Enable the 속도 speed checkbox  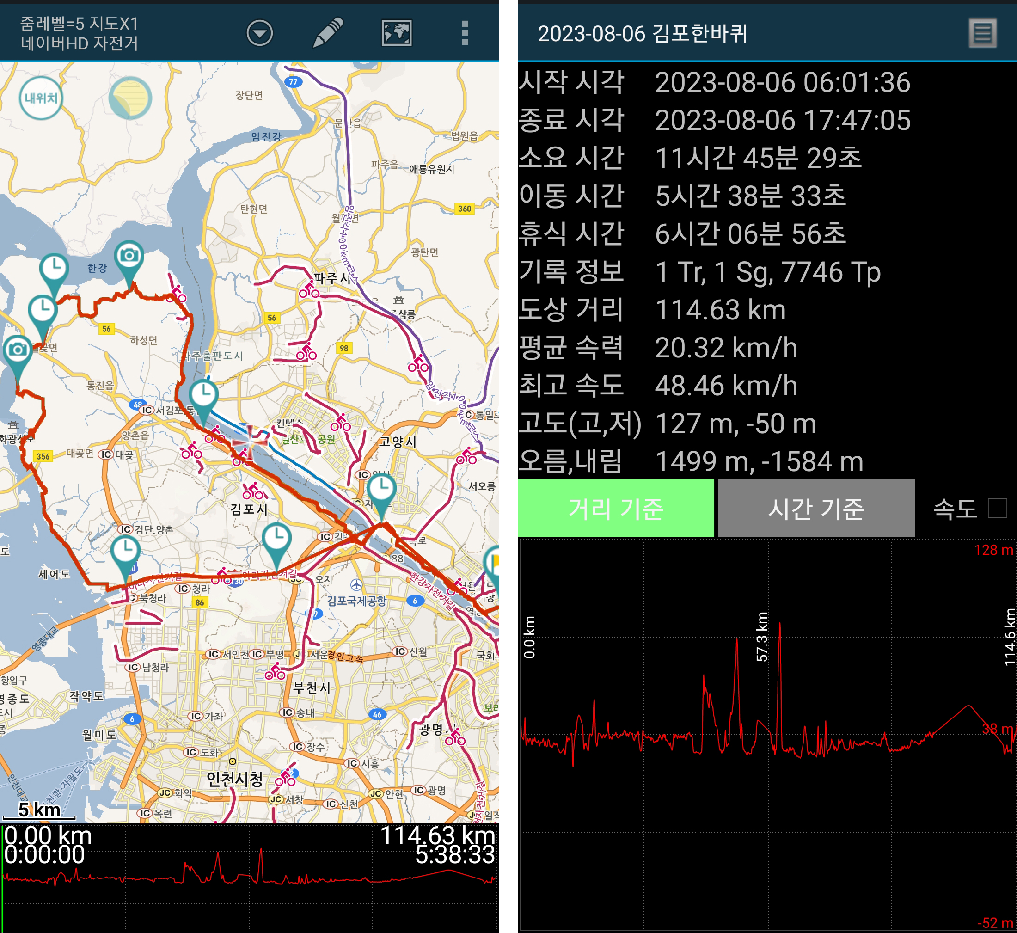pos(997,508)
